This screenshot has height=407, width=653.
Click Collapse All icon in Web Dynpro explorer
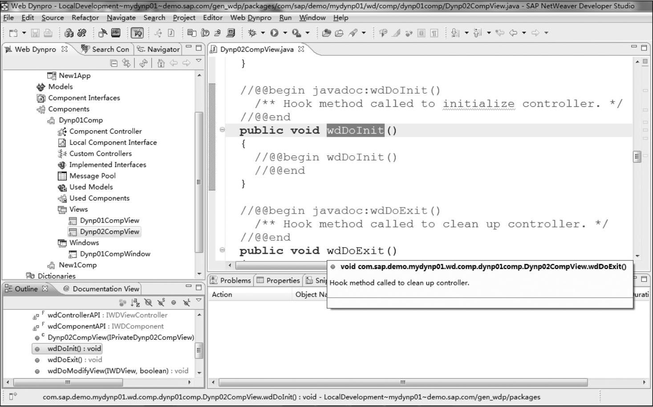coord(114,63)
